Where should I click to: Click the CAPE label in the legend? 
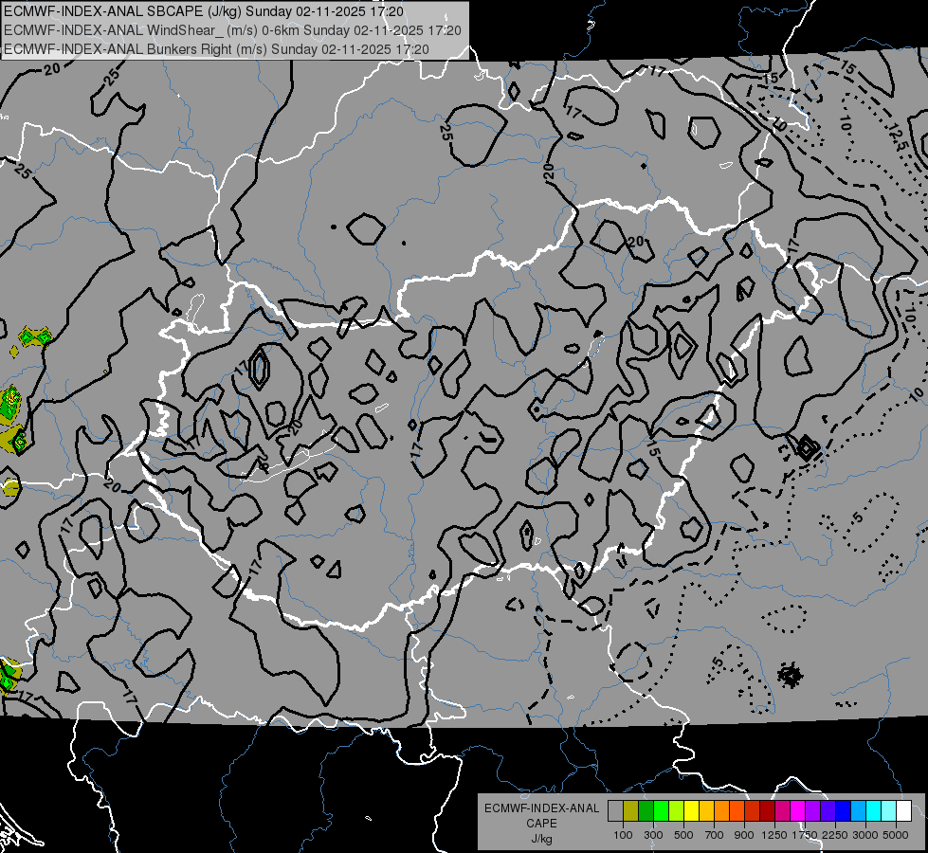[x=541, y=824]
